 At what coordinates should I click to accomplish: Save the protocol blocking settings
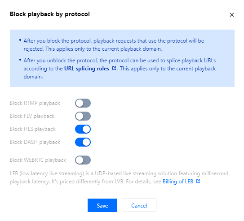102,205
